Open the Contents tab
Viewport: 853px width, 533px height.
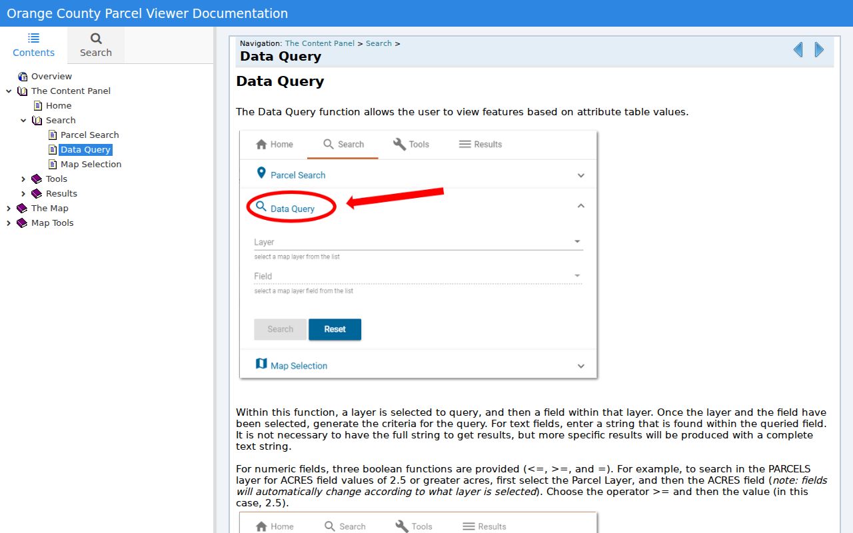click(33, 45)
